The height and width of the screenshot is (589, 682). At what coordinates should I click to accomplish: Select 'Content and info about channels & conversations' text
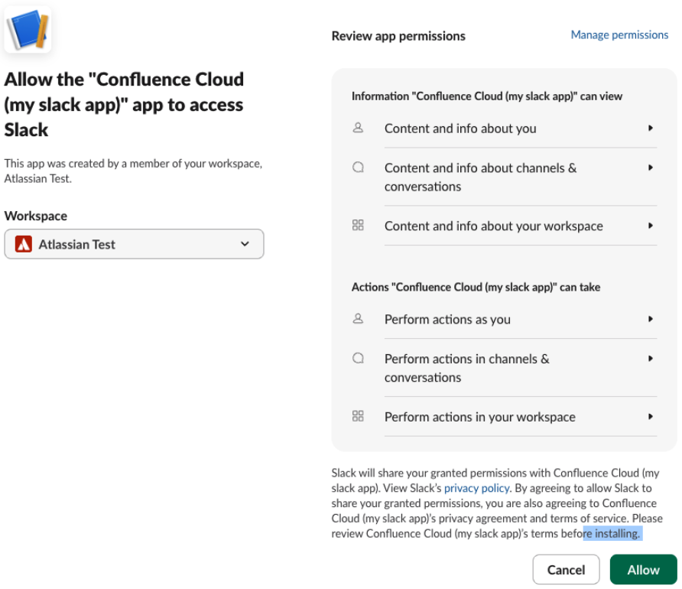point(480,177)
